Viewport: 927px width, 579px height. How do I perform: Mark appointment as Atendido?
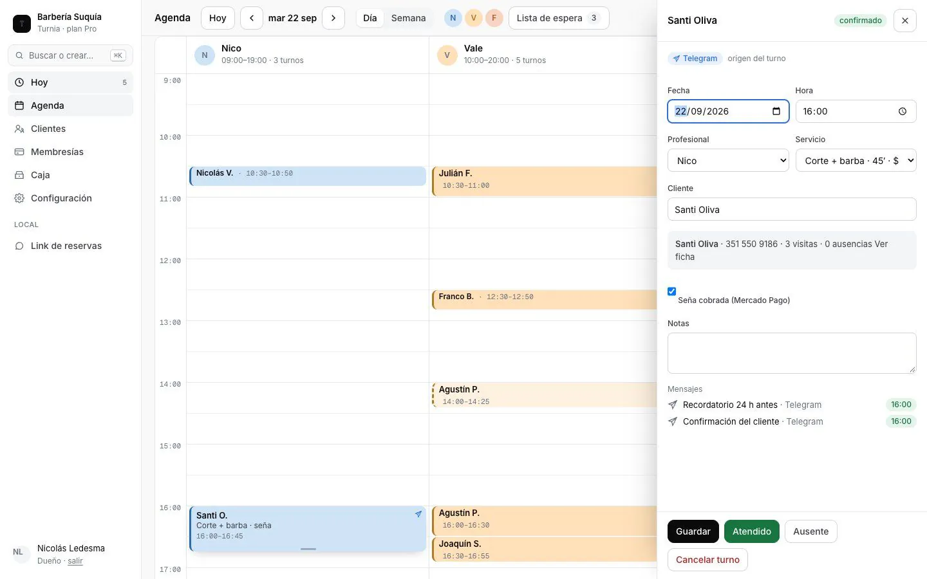[x=752, y=531]
